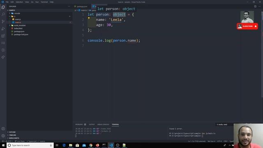
Task: Click the cursor position status bar item
Action: (x=196, y=141)
